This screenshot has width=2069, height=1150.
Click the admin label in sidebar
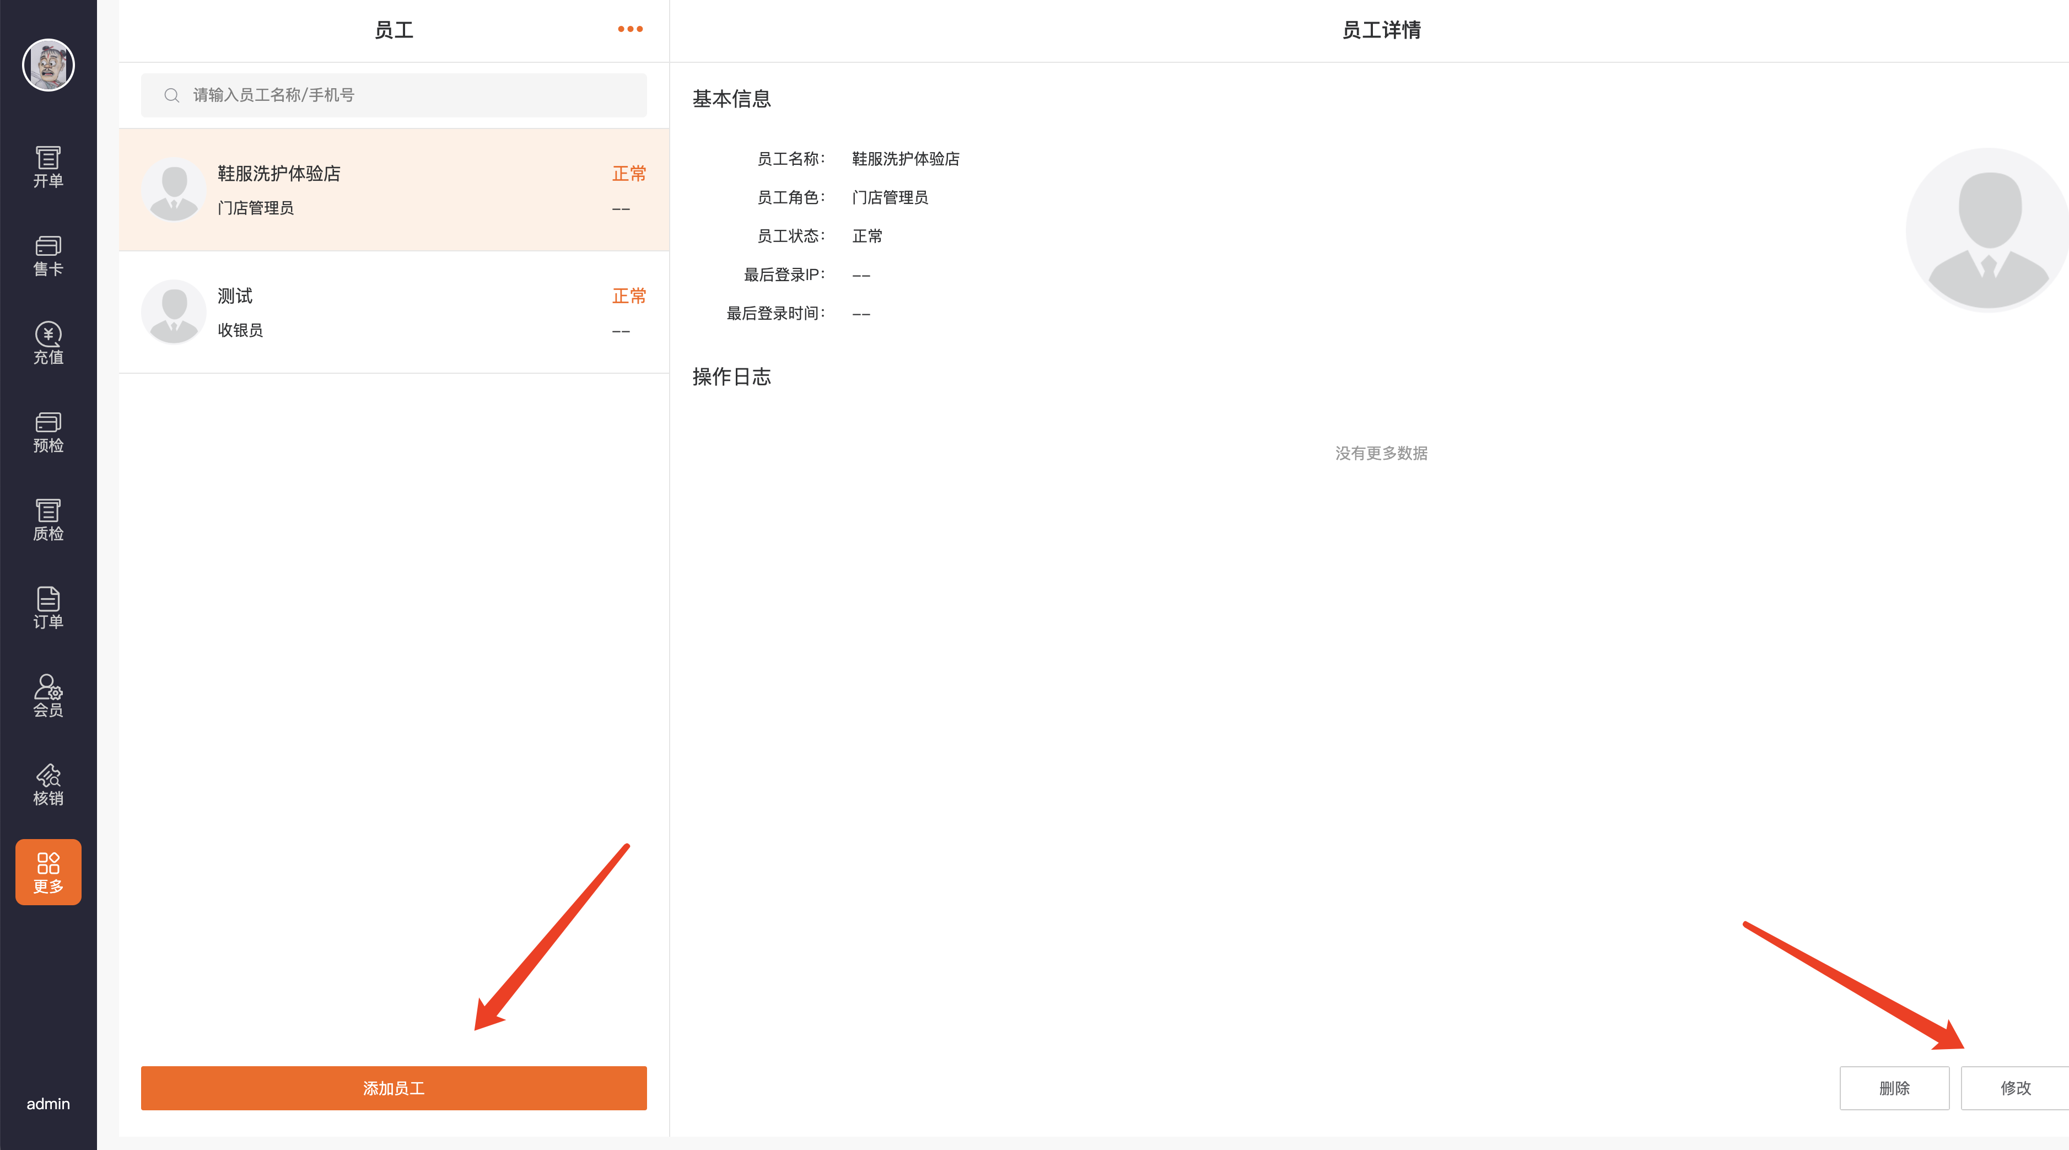(x=48, y=1103)
